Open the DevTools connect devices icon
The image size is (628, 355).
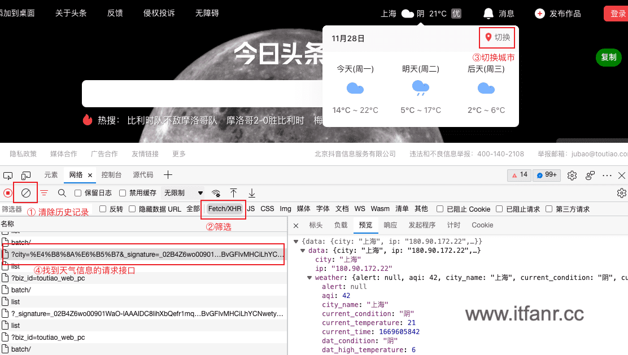click(590, 176)
